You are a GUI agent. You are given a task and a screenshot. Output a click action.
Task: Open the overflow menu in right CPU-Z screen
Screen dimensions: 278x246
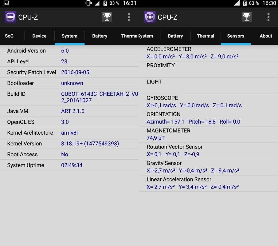click(x=268, y=17)
